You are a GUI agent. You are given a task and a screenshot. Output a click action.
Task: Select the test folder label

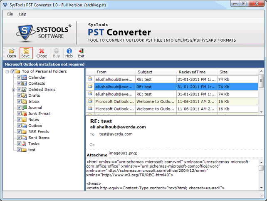coord(32,150)
